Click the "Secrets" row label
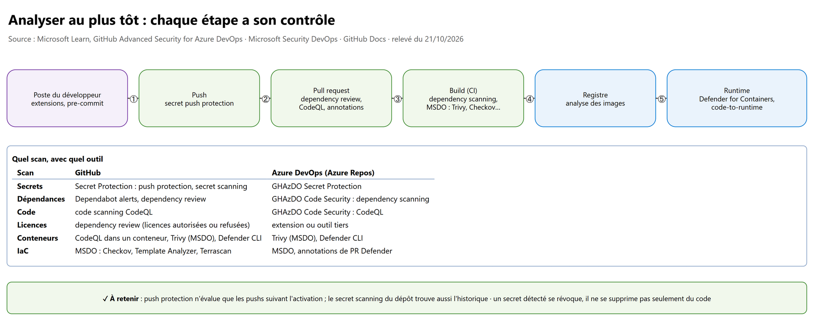815x322 pixels. (30, 186)
